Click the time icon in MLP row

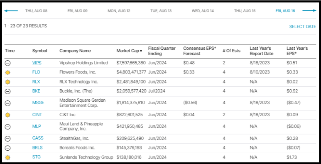point(7,127)
